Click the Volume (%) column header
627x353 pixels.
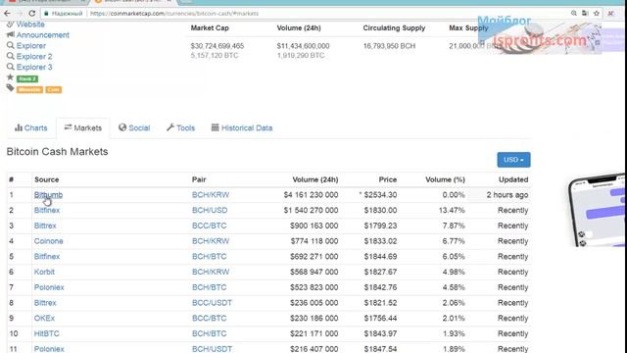click(x=445, y=179)
